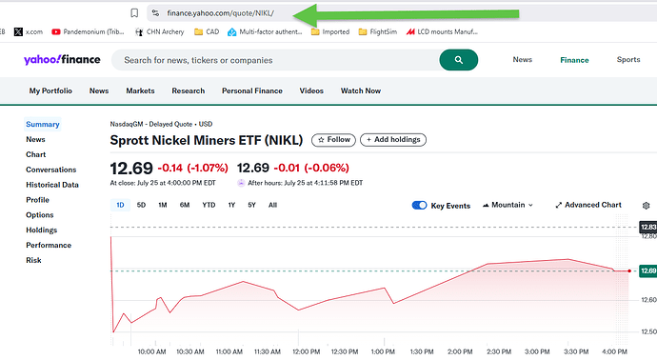Select Conversations in the left sidebar
Screen dimensions: 657x360
pyautogui.click(x=51, y=170)
